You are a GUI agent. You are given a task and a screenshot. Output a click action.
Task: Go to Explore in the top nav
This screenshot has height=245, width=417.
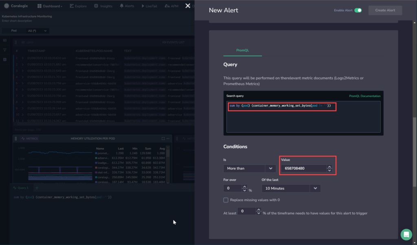[78, 6]
